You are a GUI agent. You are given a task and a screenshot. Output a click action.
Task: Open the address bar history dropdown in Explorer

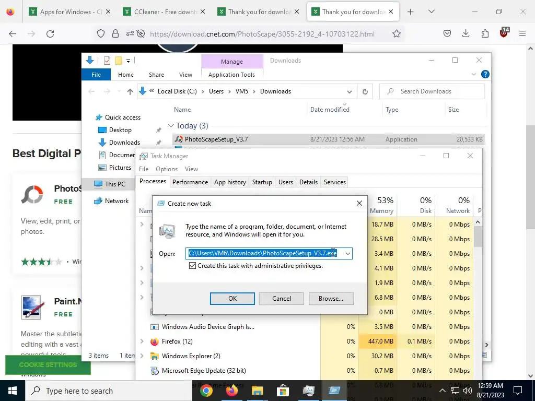(349, 91)
